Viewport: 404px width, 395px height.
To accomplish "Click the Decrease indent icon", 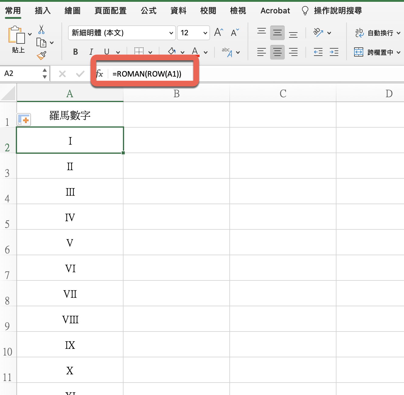I will click(318, 52).
